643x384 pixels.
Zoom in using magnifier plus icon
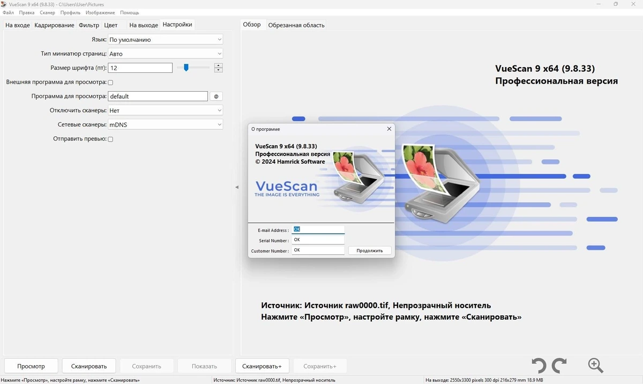595,366
